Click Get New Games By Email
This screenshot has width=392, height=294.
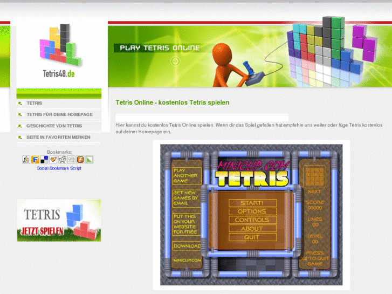point(187,198)
